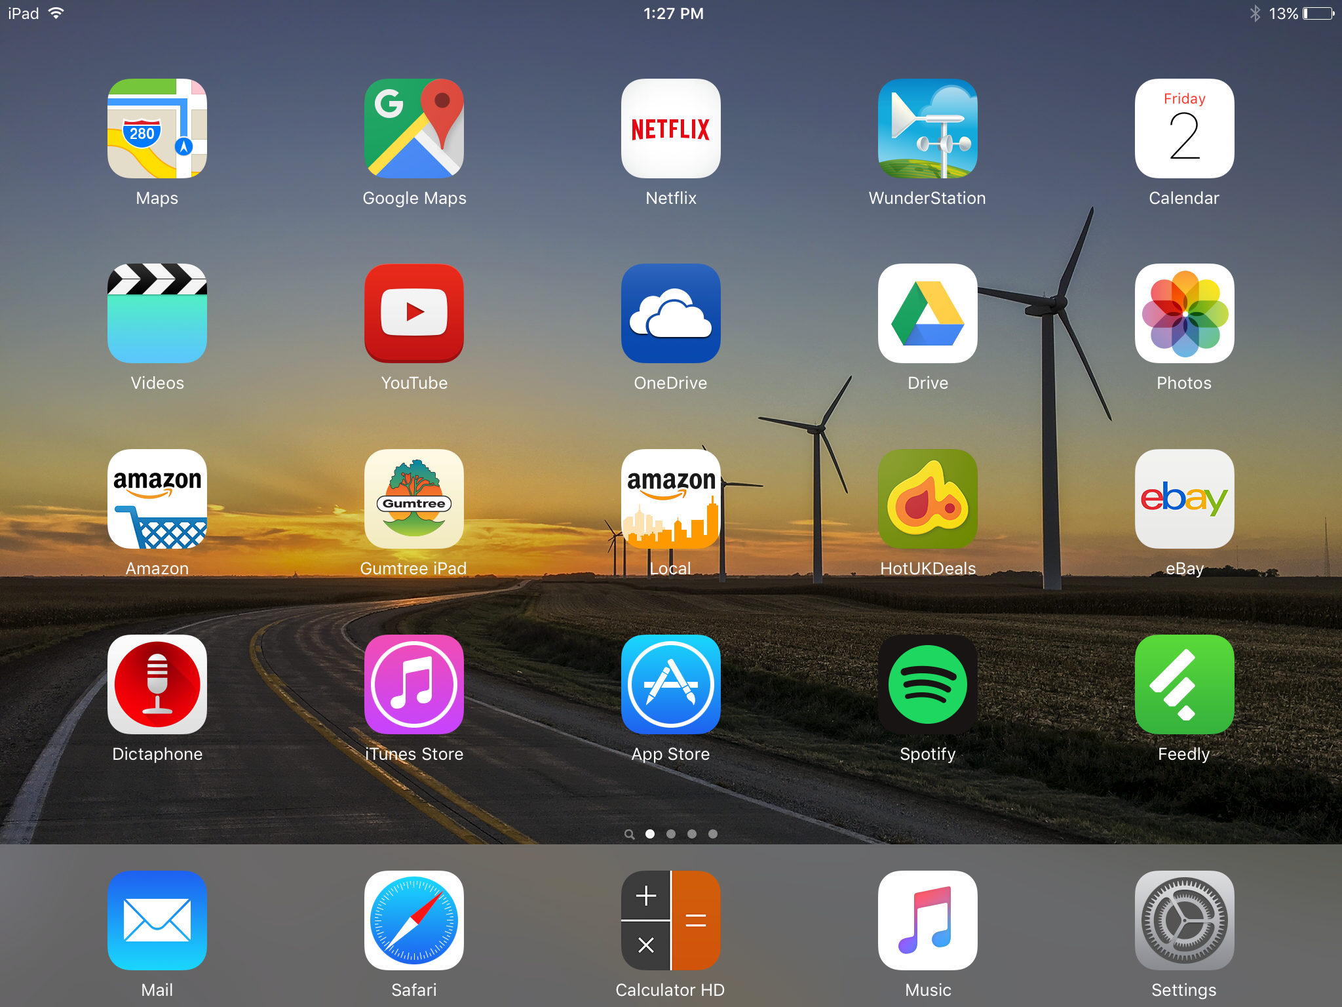Open Microsoft OneDrive
The height and width of the screenshot is (1007, 1342).
click(671, 313)
